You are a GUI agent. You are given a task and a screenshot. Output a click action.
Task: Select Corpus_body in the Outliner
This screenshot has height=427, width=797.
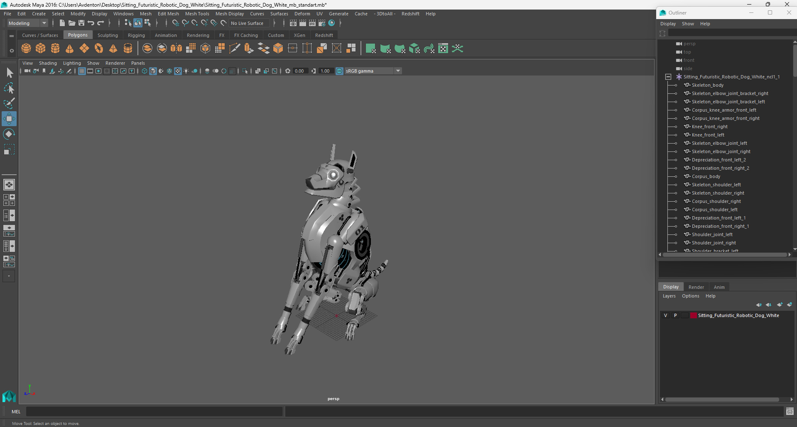(x=706, y=176)
